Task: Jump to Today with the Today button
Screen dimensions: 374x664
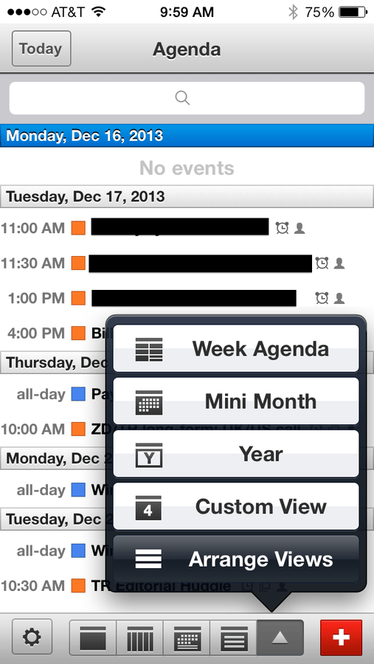Action: [41, 49]
